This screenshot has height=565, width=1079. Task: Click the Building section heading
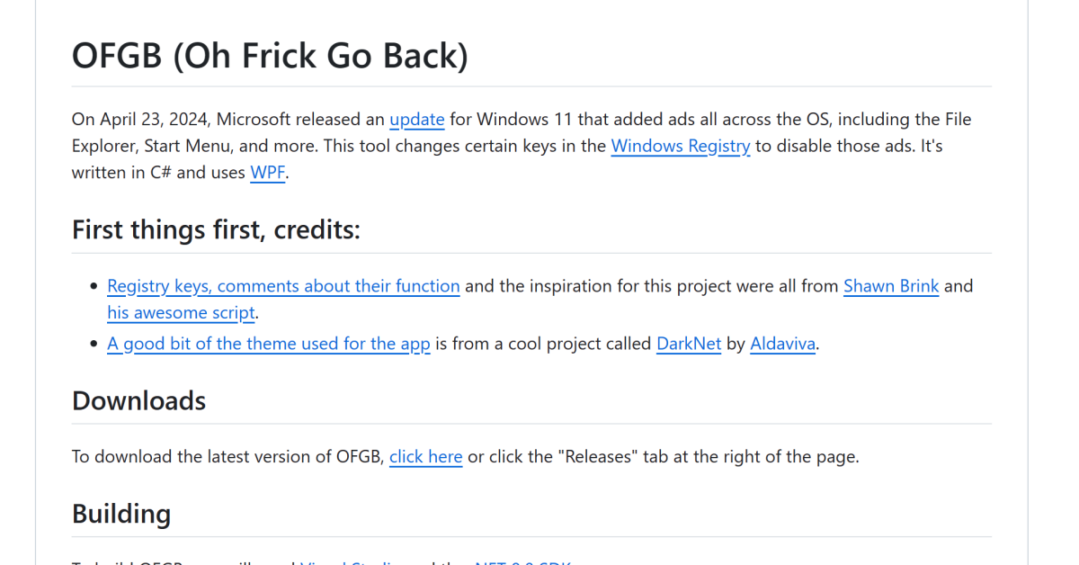coord(121,514)
